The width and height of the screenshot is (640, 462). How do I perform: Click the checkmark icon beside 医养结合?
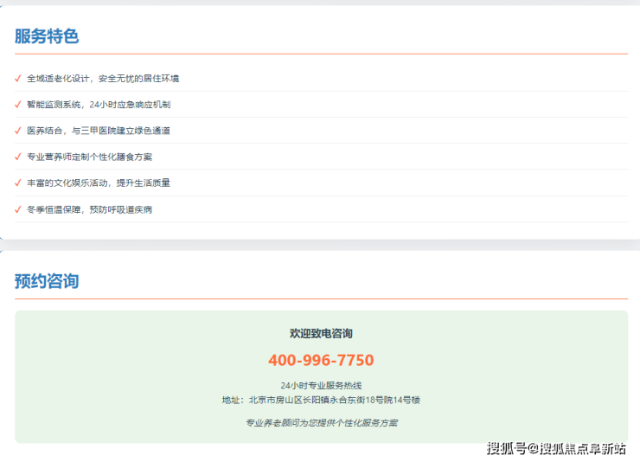click(x=18, y=131)
